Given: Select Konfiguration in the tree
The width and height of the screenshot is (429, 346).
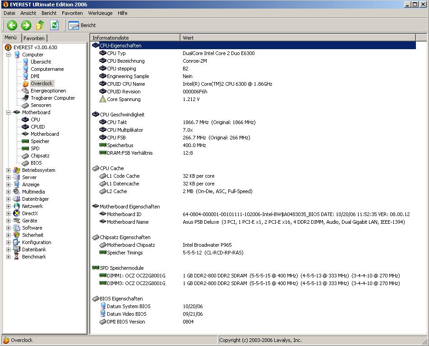Looking at the screenshot, I should (x=37, y=242).
